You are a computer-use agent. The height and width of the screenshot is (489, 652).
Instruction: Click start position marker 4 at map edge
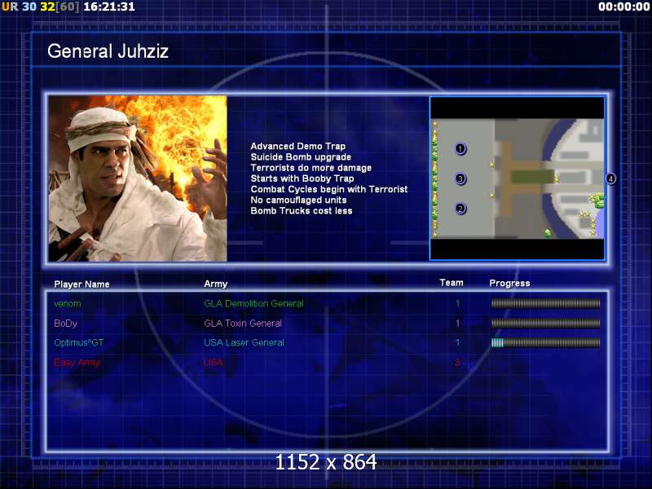[610, 178]
